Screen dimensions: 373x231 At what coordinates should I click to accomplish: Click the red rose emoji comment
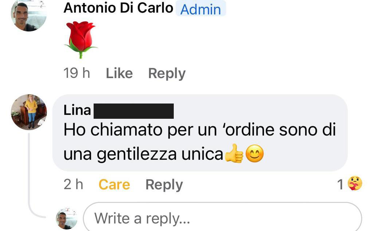click(81, 40)
